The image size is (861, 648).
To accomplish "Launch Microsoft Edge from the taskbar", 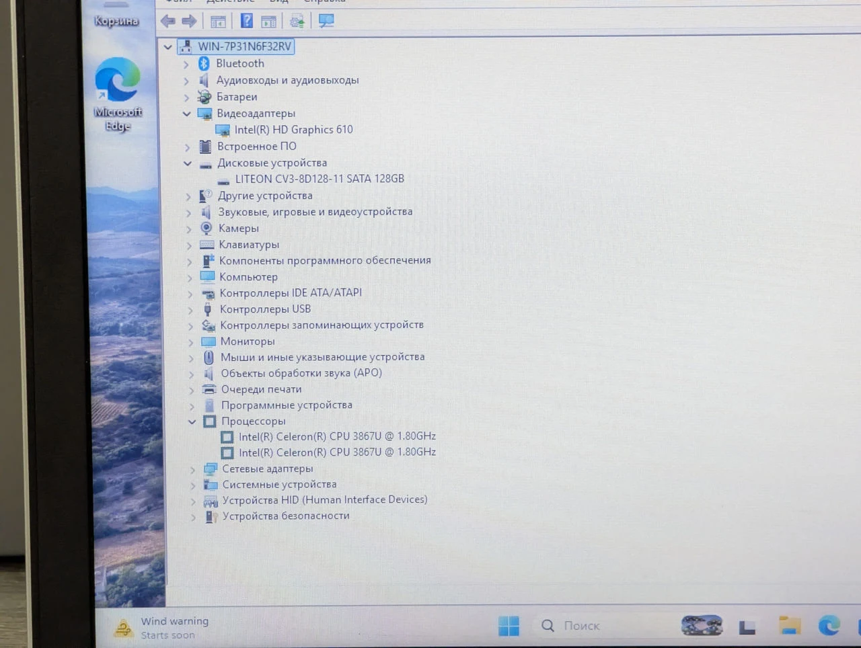I will 829,626.
